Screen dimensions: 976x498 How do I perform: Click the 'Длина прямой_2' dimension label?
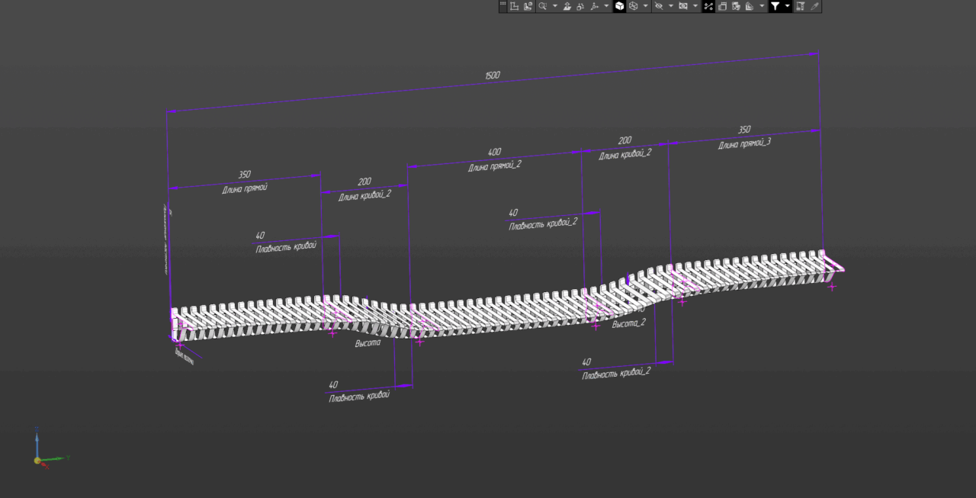tap(494, 165)
